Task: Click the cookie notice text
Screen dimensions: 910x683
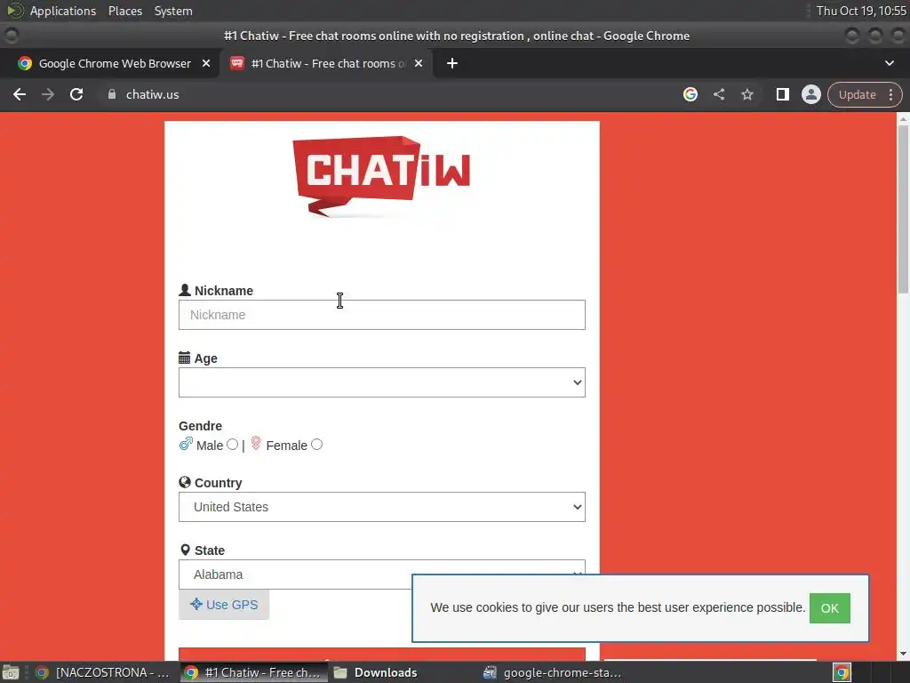Action: 618,607
